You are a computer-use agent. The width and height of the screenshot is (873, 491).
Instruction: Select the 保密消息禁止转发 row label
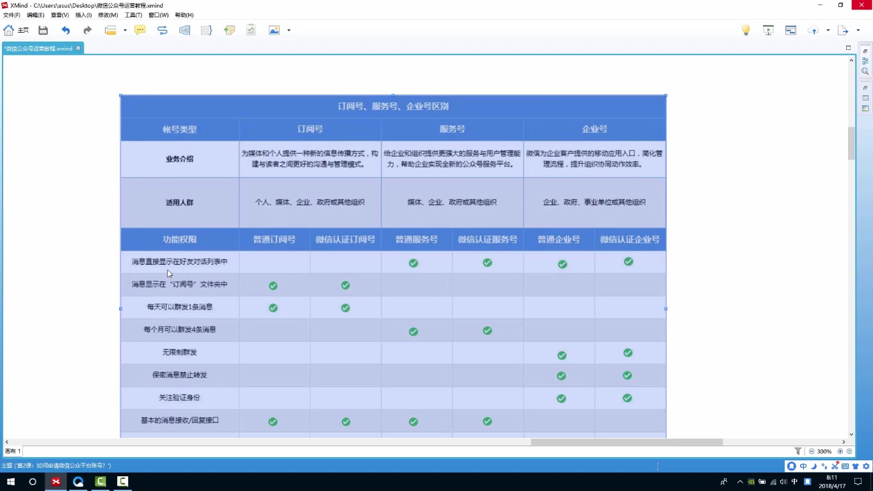coord(180,375)
